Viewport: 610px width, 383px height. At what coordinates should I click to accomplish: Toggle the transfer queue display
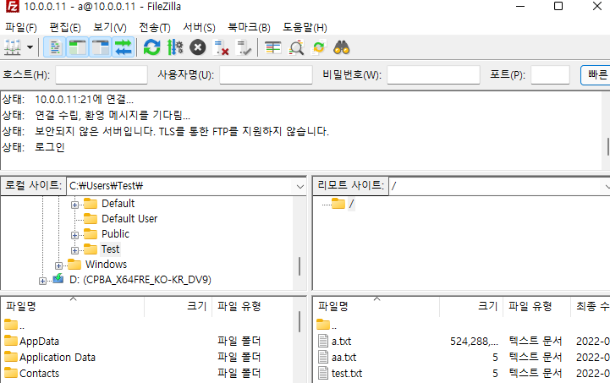tap(124, 47)
